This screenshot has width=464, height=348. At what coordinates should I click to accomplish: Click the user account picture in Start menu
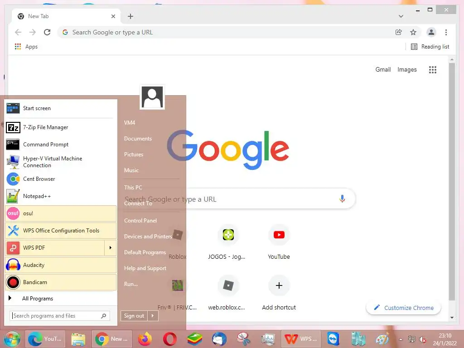[x=152, y=97]
